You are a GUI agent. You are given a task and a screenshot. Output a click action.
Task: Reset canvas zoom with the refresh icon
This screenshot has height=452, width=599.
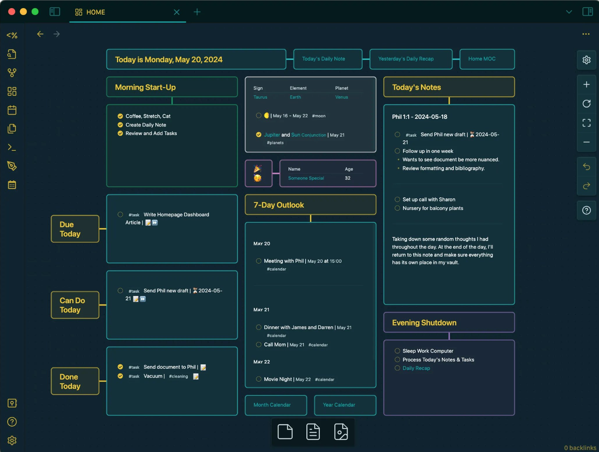click(586, 103)
